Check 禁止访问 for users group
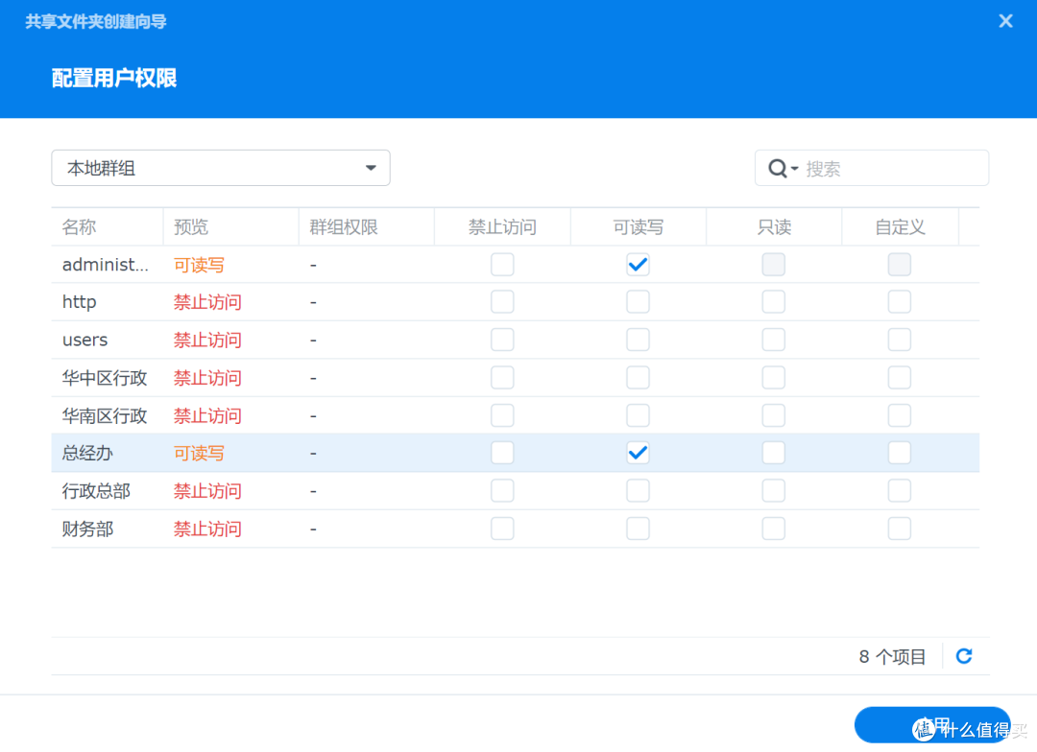1037x752 pixels. (502, 339)
